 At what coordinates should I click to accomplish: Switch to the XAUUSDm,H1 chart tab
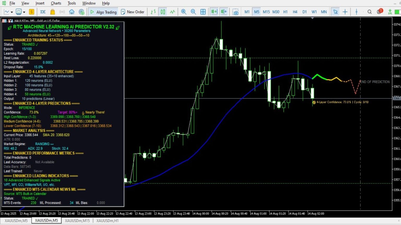(x=107, y=221)
